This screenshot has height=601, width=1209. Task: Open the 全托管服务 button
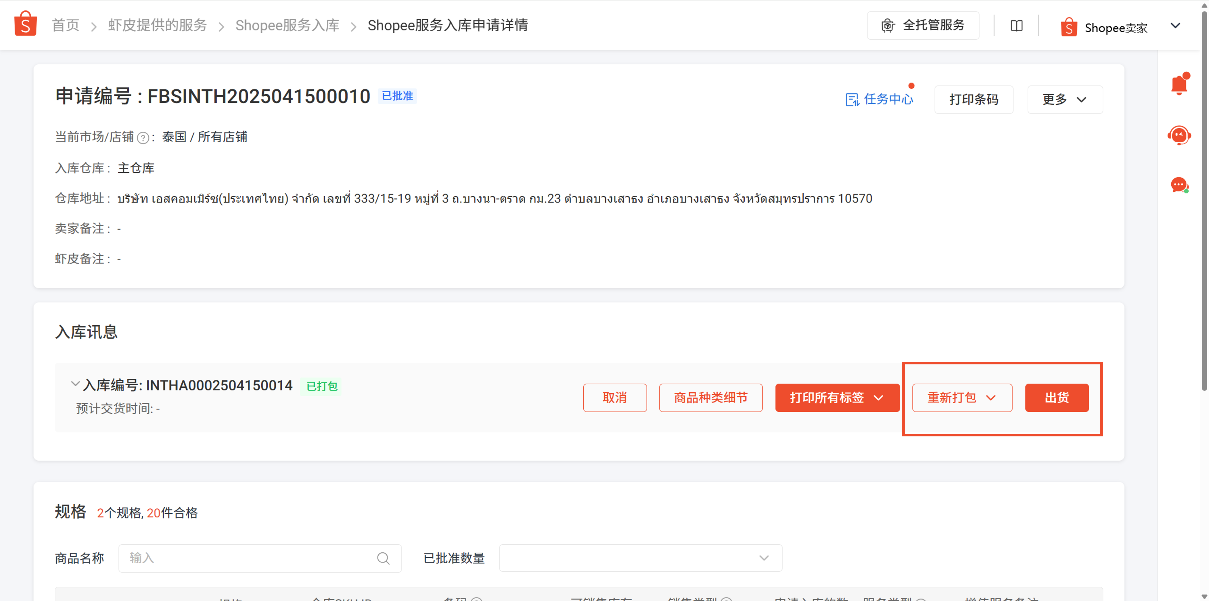[x=923, y=25]
